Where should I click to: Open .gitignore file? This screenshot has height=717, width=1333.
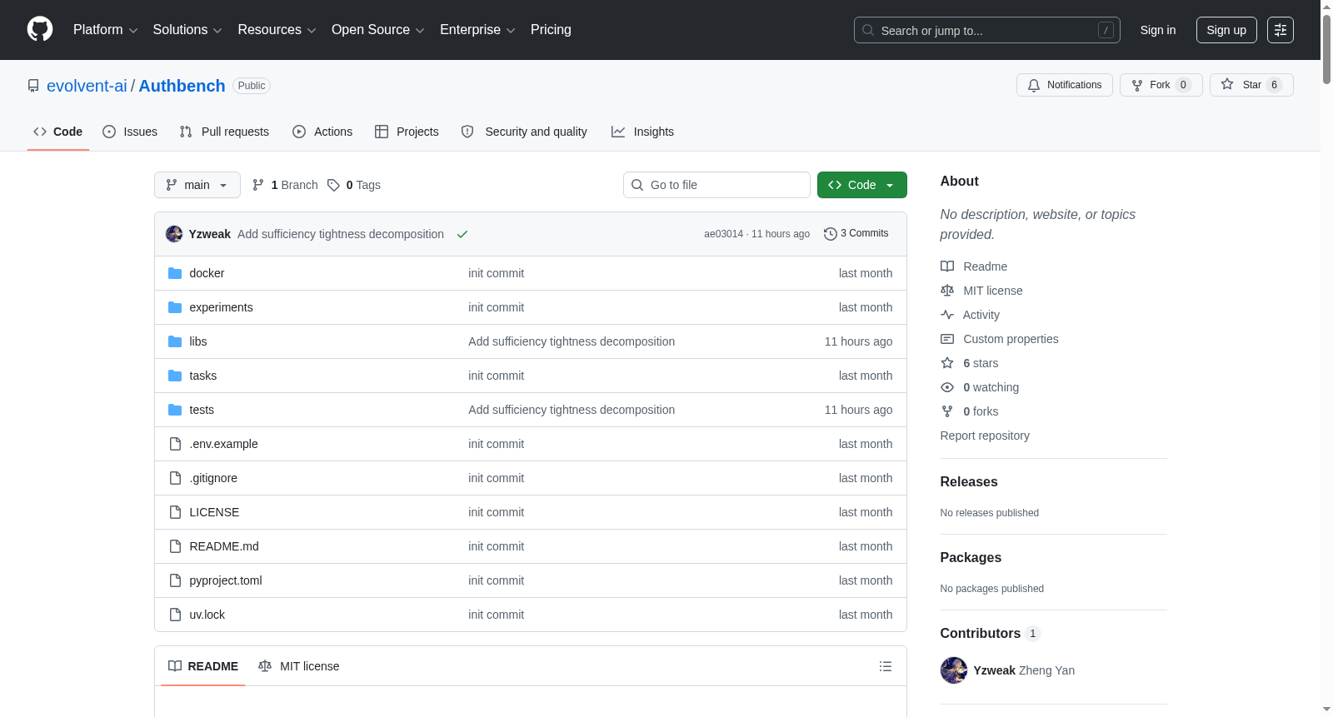[x=213, y=478]
